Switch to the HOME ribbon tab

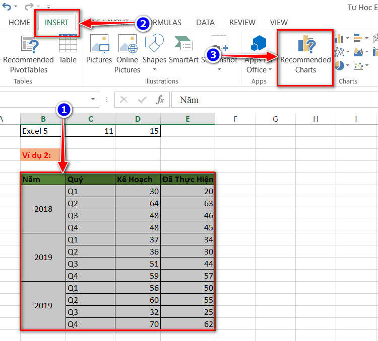19,22
